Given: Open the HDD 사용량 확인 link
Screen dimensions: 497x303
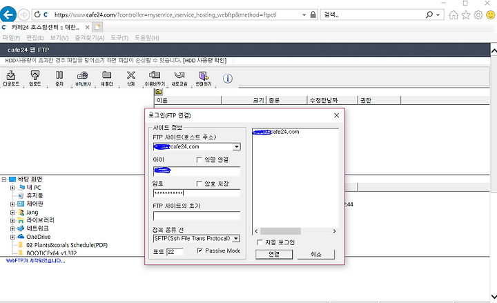Looking at the screenshot, I should [205, 60].
